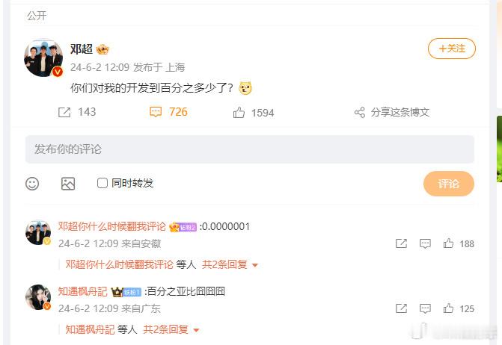This screenshot has width=502, height=345.
Task: Expand 共2条回复 under 邓超你什么时候翻我评论
Action: pyautogui.click(x=230, y=264)
